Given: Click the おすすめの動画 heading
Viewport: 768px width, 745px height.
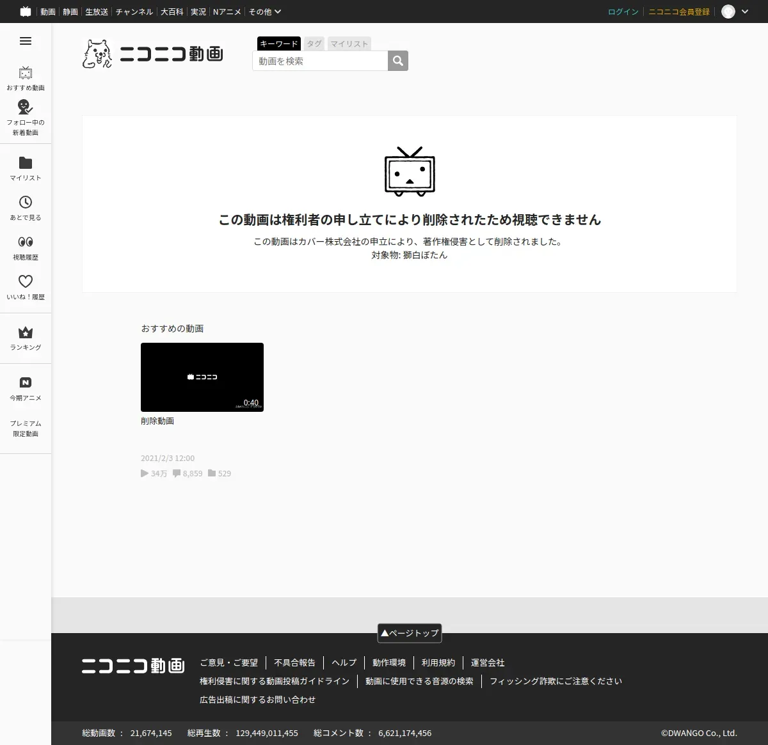Looking at the screenshot, I should pos(172,328).
